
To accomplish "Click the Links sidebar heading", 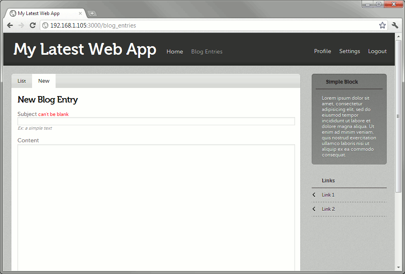I will pos(328,181).
